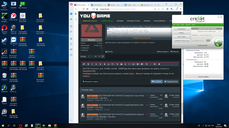Click the Назад previous page button
Viewport: 229px width, 128px height.
(x=83, y=57)
